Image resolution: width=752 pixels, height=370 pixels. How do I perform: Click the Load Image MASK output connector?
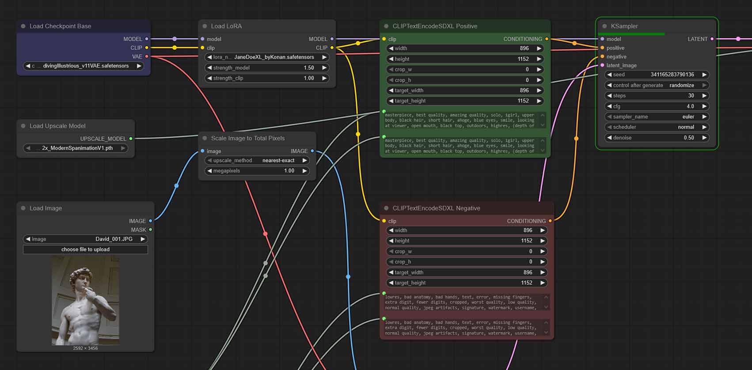(x=151, y=230)
